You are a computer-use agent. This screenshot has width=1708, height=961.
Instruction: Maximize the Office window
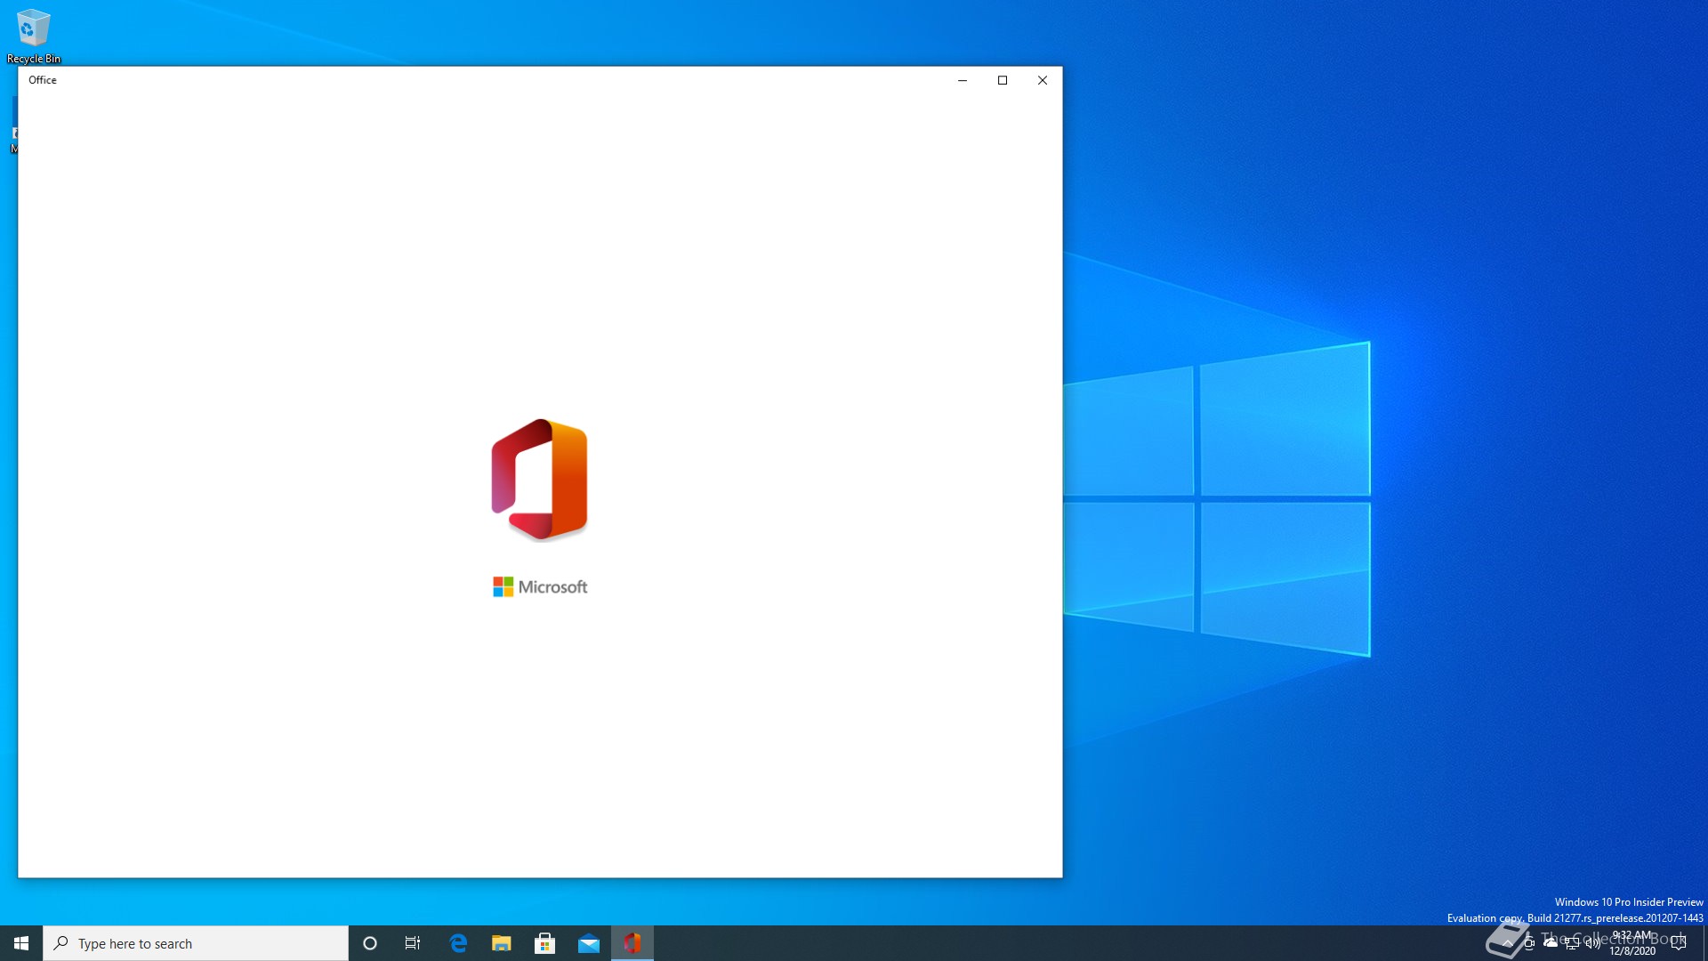click(x=1003, y=80)
